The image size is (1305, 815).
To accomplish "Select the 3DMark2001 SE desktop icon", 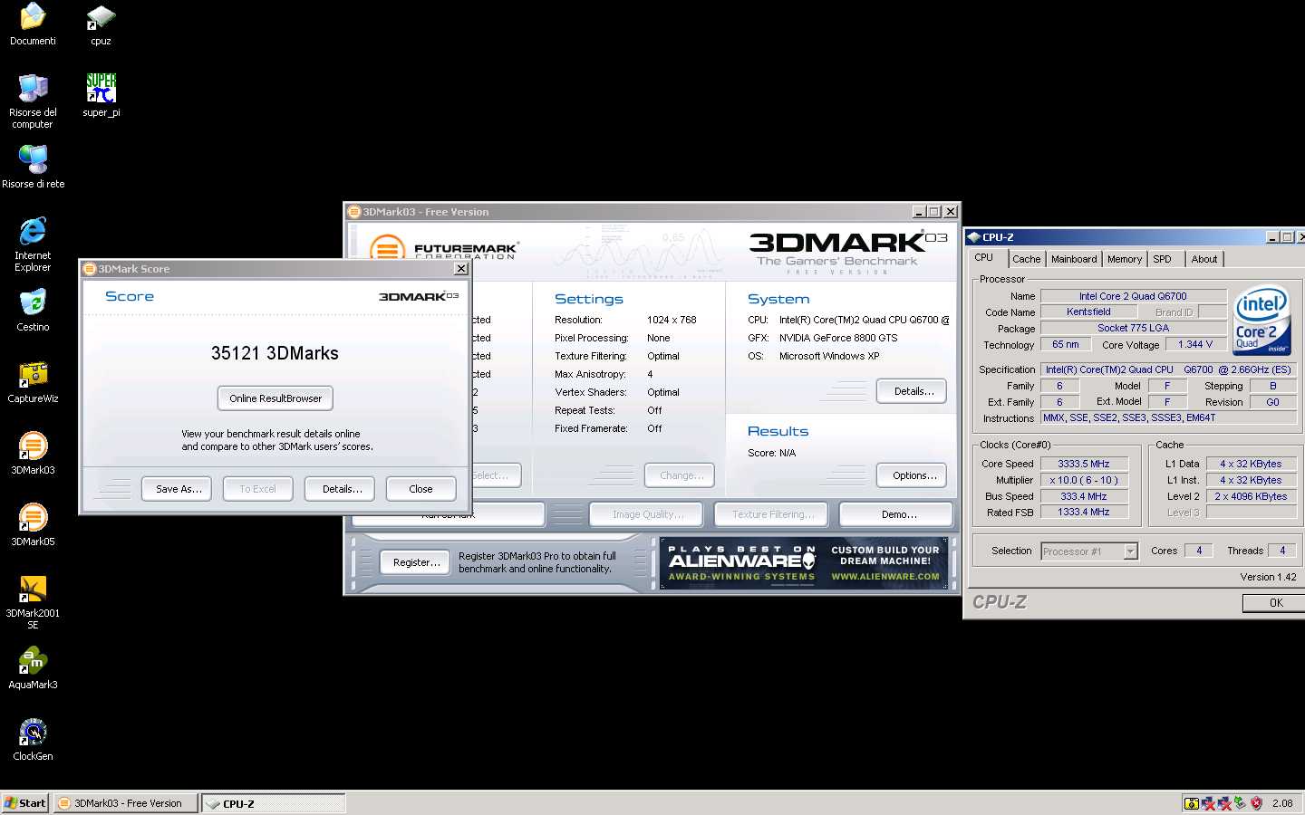I will (33, 602).
